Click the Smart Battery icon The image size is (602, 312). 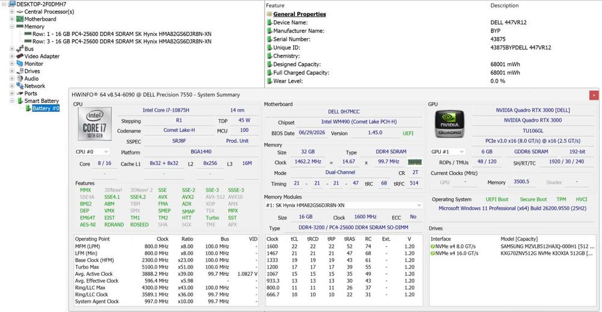(x=20, y=101)
